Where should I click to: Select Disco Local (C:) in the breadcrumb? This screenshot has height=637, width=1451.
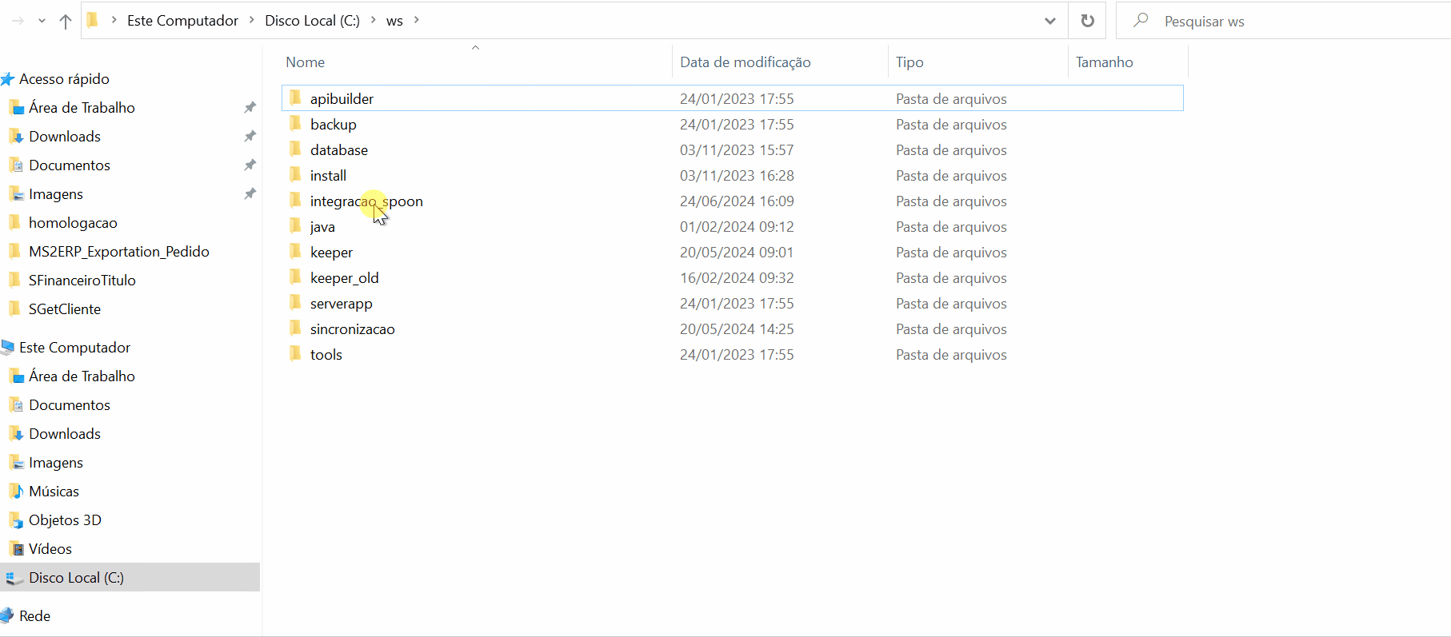(312, 21)
